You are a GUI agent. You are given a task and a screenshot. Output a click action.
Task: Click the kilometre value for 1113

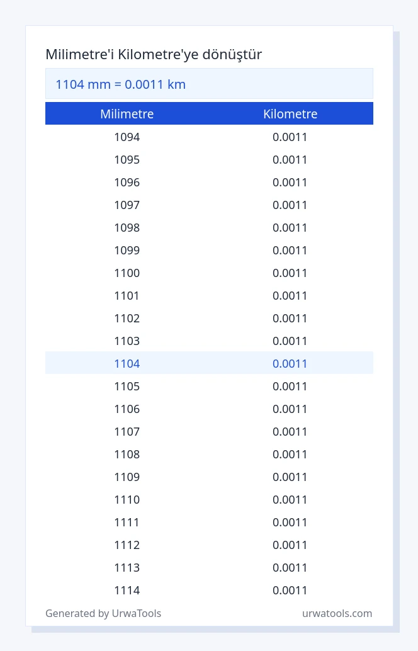click(x=290, y=567)
